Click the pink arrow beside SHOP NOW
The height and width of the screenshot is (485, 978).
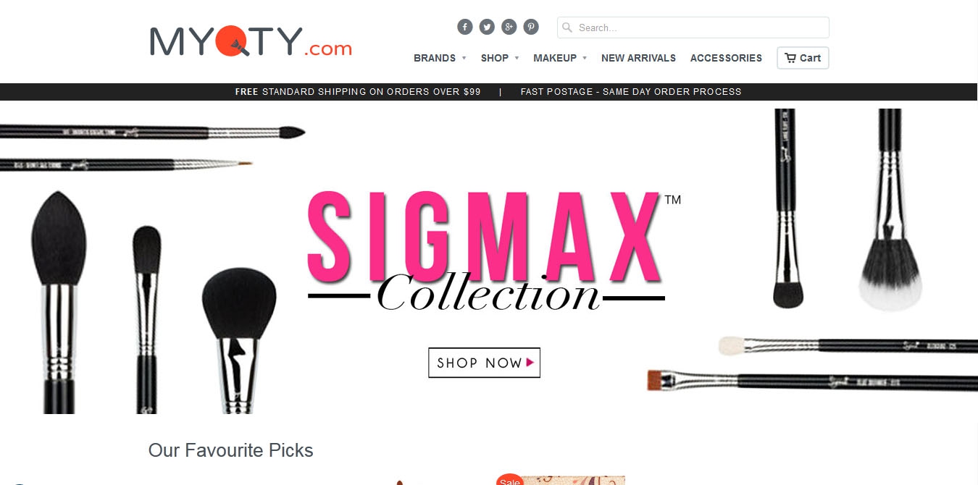530,363
